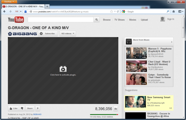Click the magnifier in Google search box

coord(168,11)
